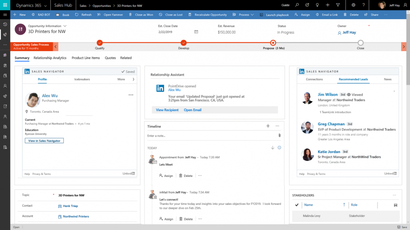Click the filter funnel icon in the header
This screenshot has height=230, width=410.
click(x=338, y=5)
